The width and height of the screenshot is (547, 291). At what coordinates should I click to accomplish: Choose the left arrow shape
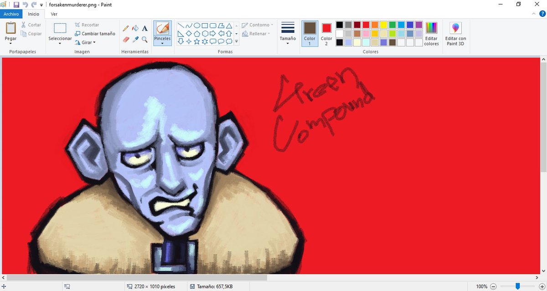[x=221, y=34]
